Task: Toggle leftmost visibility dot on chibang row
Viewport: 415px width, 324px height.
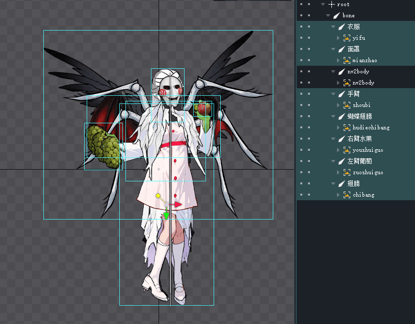Action: click(x=301, y=195)
